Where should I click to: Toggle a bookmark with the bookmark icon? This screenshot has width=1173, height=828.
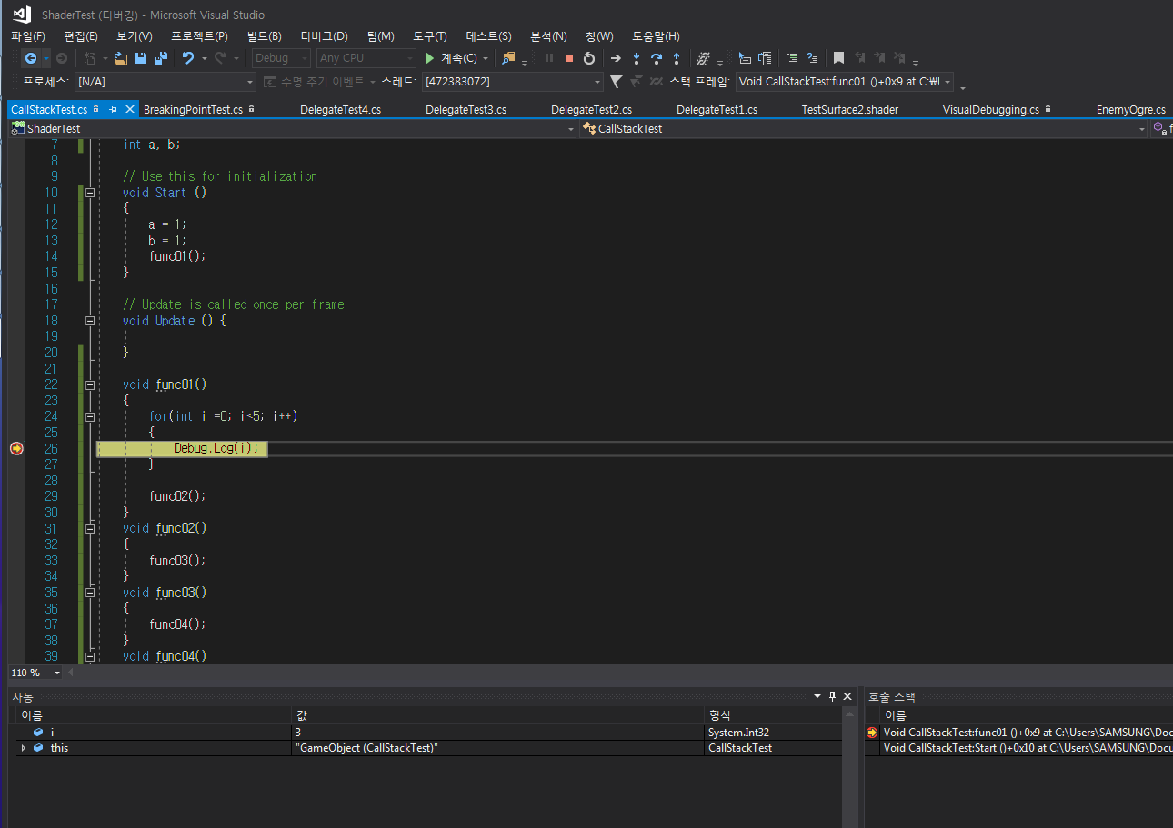coord(838,58)
